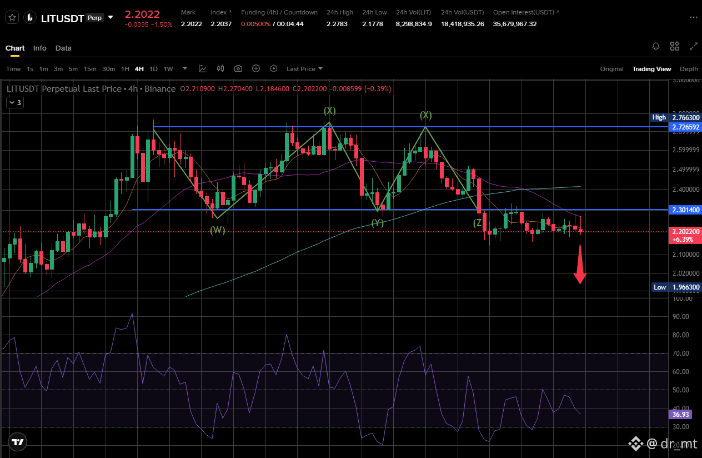This screenshot has width=702, height=458.
Task: Open the technical indicators icon
Action: click(x=203, y=69)
